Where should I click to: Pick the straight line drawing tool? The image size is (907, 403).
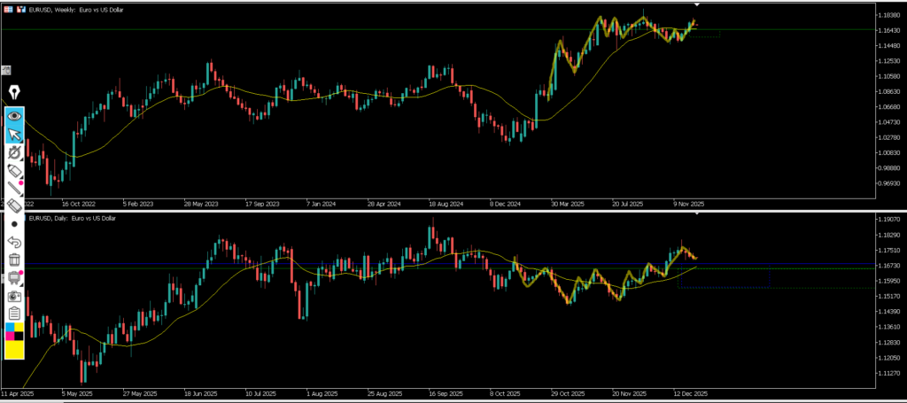[x=14, y=188]
